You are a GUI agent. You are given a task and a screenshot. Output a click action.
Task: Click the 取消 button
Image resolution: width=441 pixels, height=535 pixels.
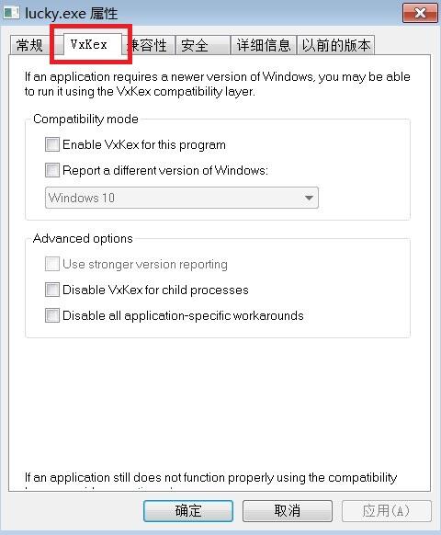pos(288,511)
